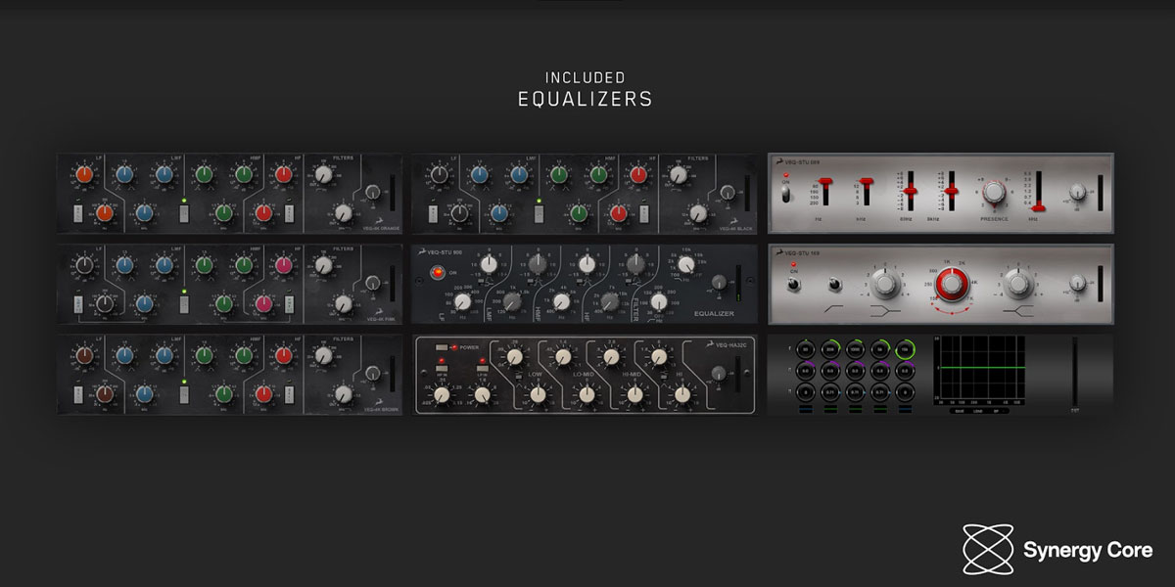Image resolution: width=1175 pixels, height=587 pixels.
Task: Click the lower pink HF frequency knob
Action: [x=263, y=303]
